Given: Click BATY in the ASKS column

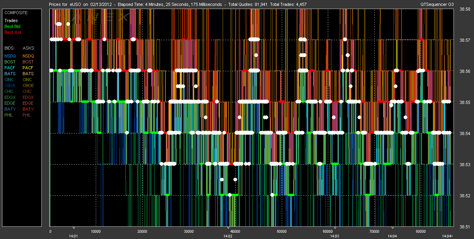Looking at the screenshot, I should tap(28, 109).
